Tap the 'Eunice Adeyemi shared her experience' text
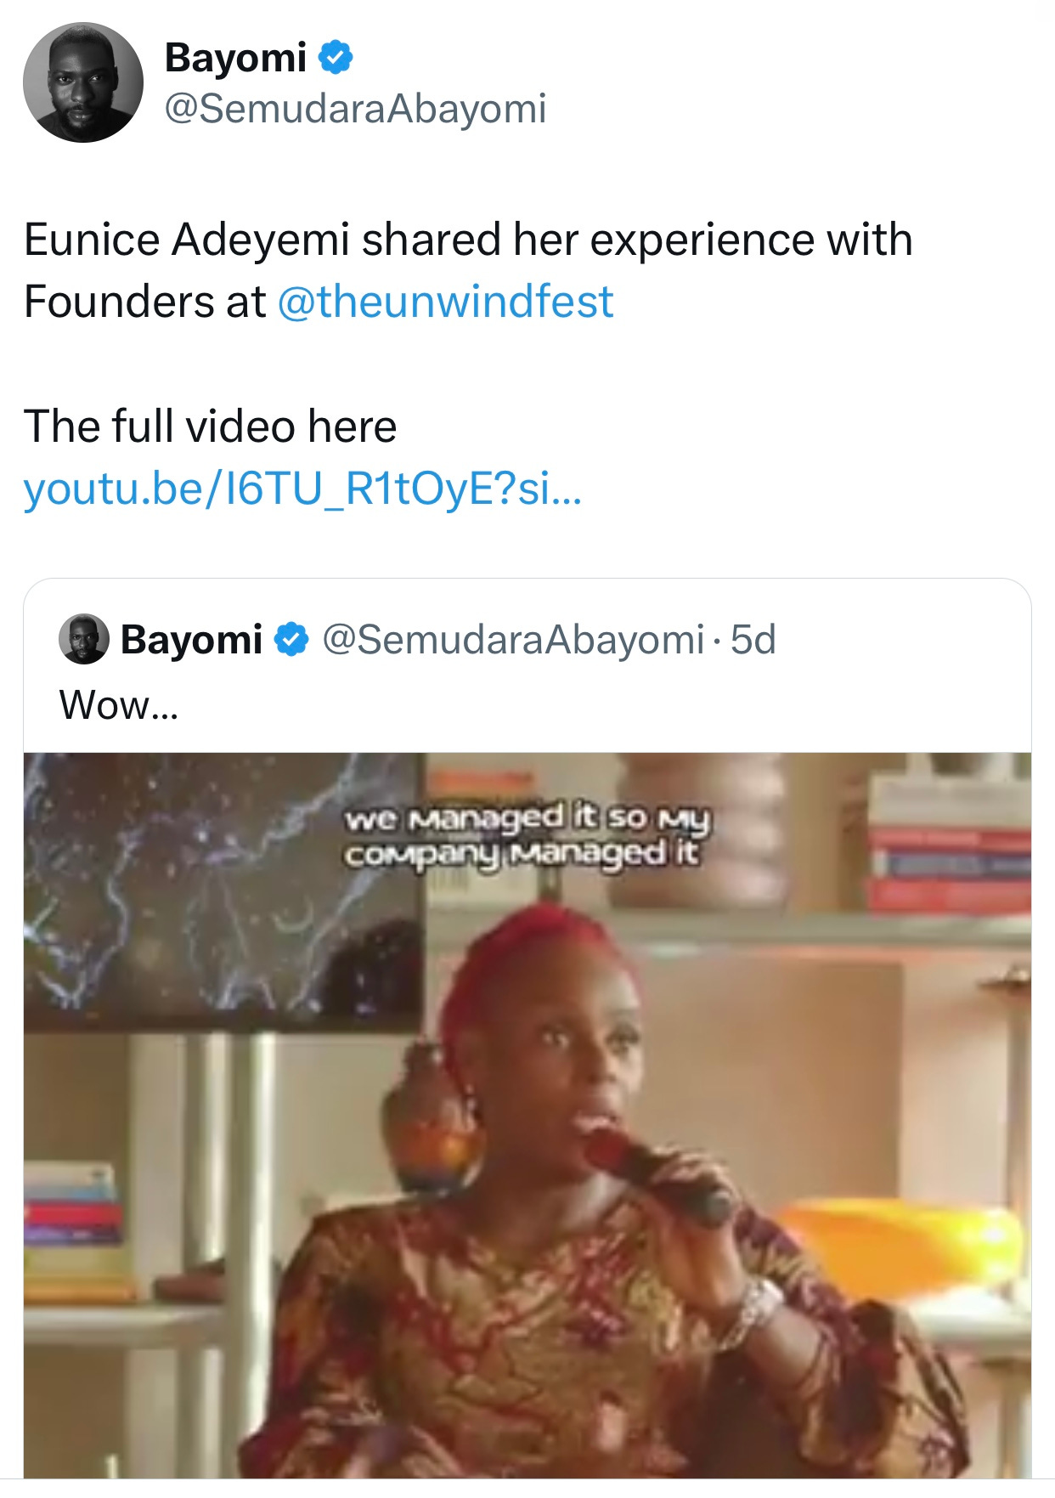Image resolution: width=1055 pixels, height=1498 pixels. [x=468, y=240]
